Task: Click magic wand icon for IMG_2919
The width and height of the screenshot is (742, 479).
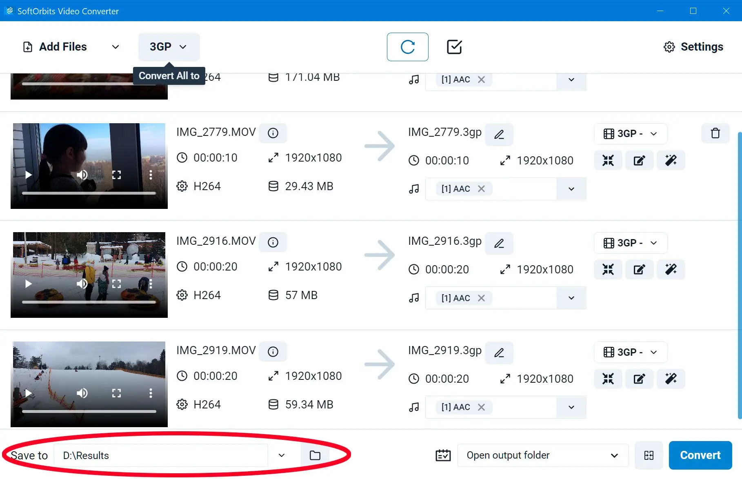Action: pos(671,379)
